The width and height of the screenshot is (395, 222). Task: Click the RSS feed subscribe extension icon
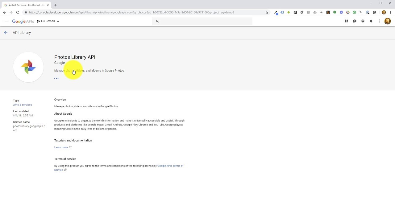tap(361, 12)
